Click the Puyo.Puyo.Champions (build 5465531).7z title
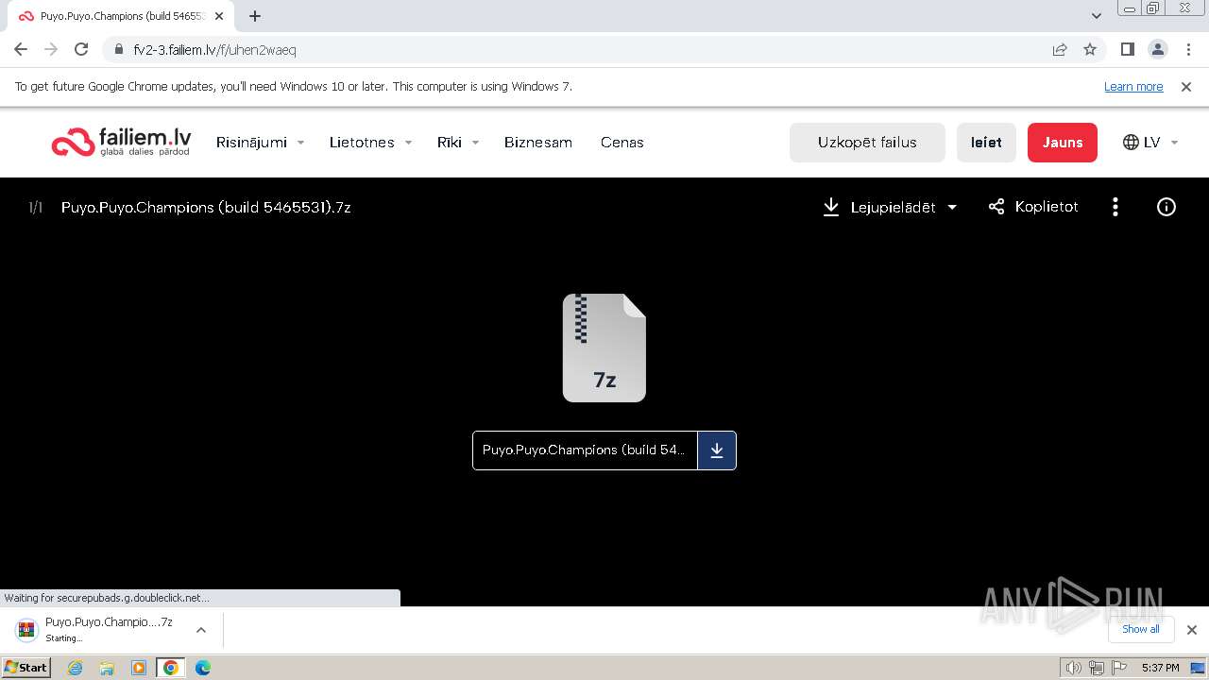Image resolution: width=1209 pixels, height=680 pixels. click(206, 207)
